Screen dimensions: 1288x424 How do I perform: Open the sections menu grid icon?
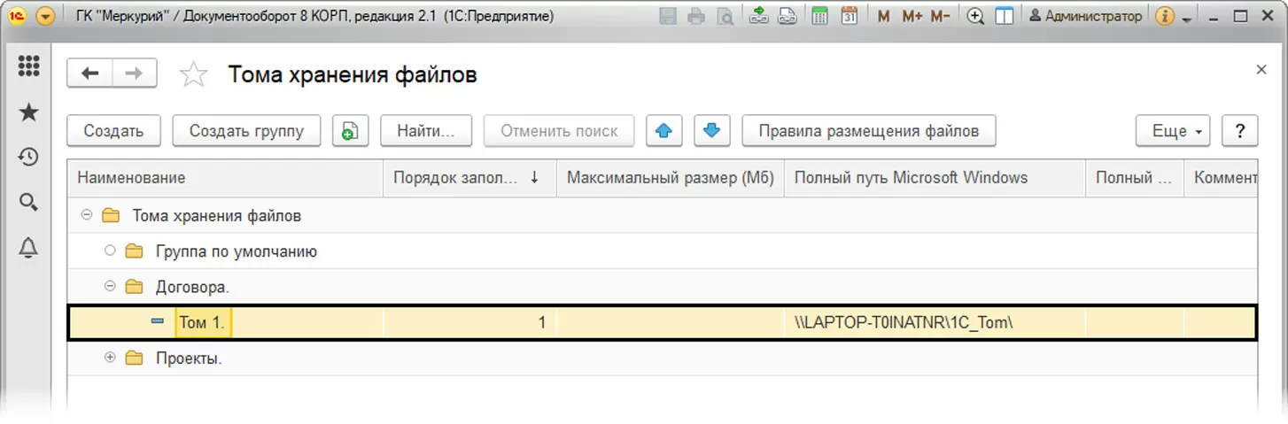(28, 66)
